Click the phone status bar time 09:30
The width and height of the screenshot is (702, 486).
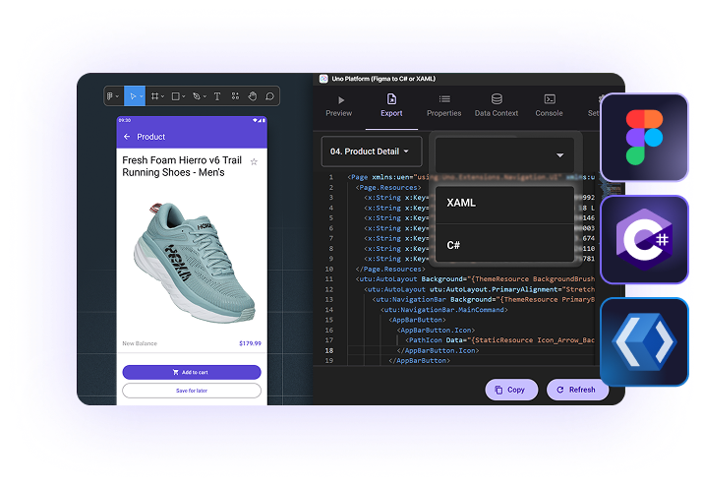click(x=125, y=120)
